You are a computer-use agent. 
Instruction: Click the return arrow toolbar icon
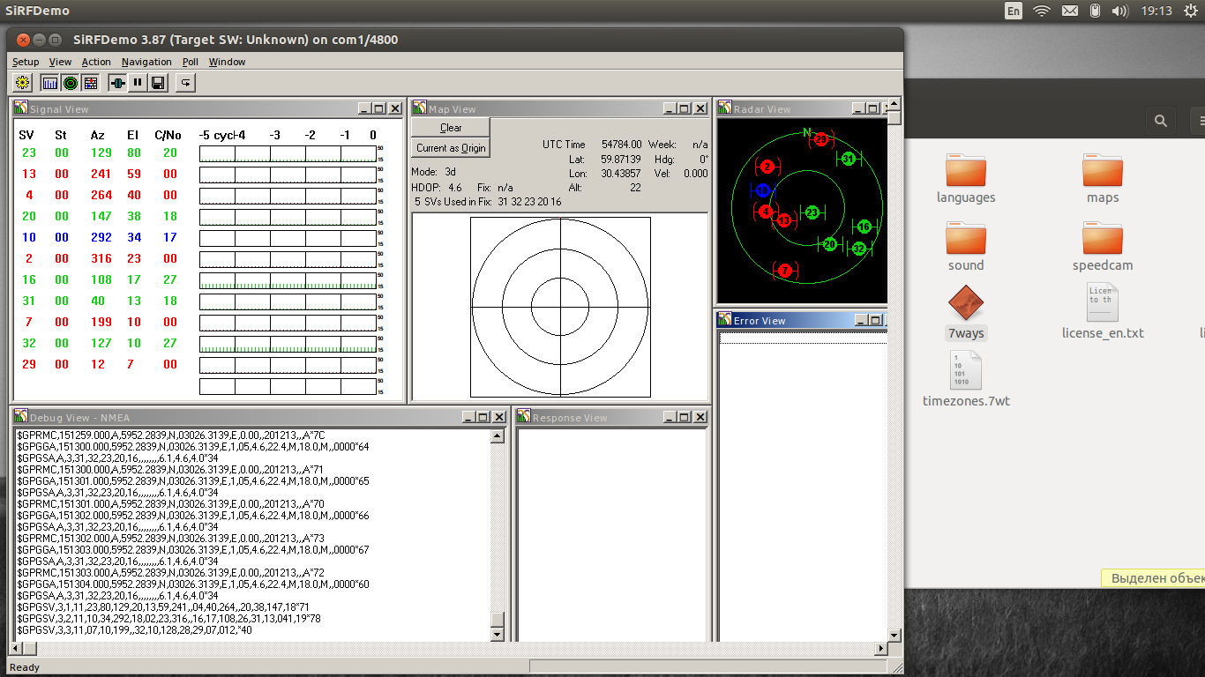tap(185, 83)
